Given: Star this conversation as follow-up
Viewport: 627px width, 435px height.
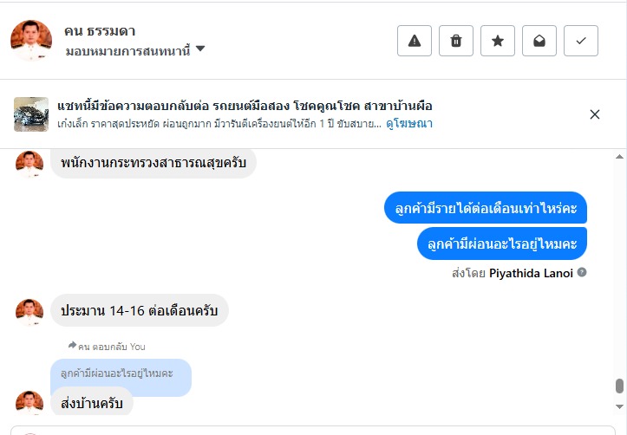Looking at the screenshot, I should pos(498,41).
